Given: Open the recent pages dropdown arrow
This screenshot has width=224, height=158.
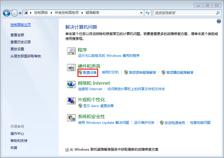Looking at the screenshot, I should tap(20, 13).
